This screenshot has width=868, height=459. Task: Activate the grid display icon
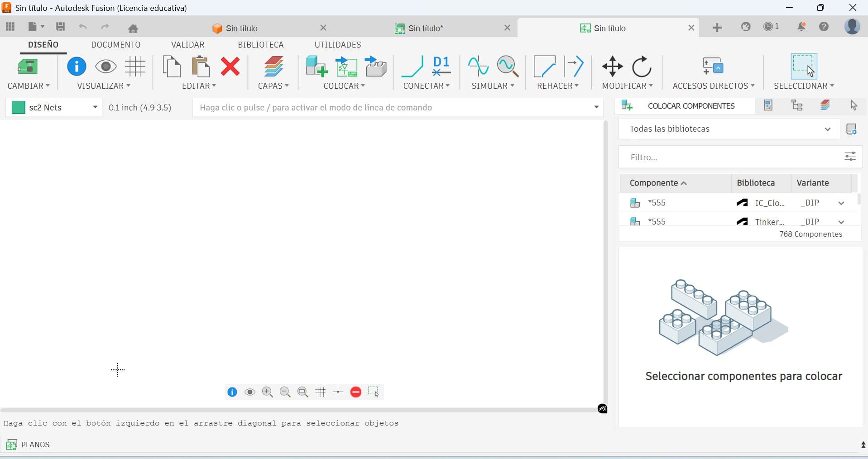click(321, 392)
